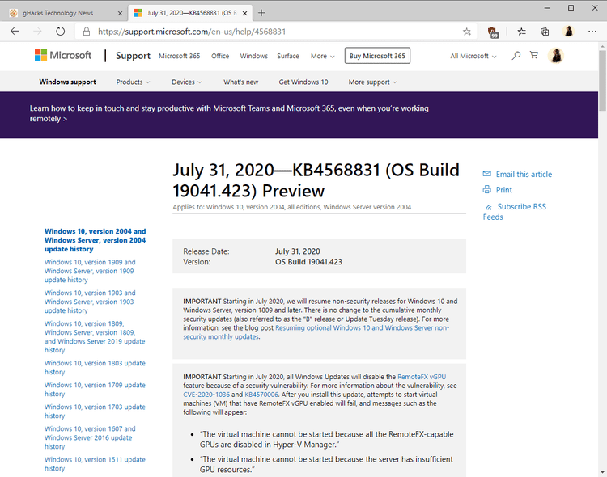Click Email this article link
Image resolution: width=607 pixels, height=477 pixels.
(x=524, y=175)
